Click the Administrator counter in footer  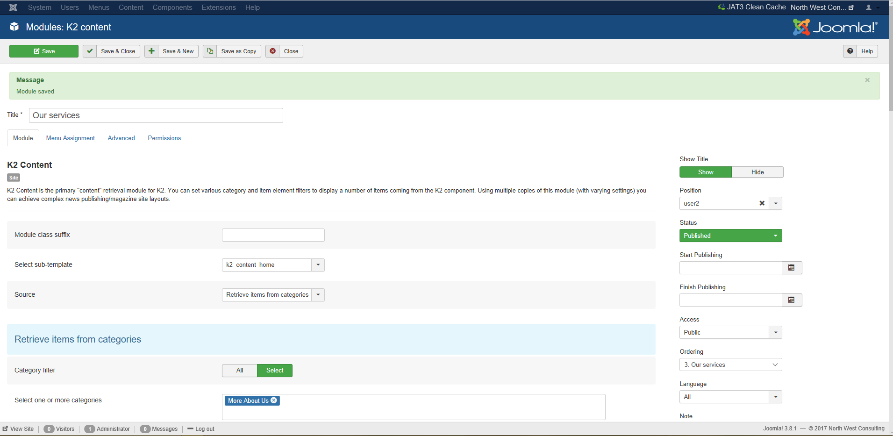click(107, 429)
